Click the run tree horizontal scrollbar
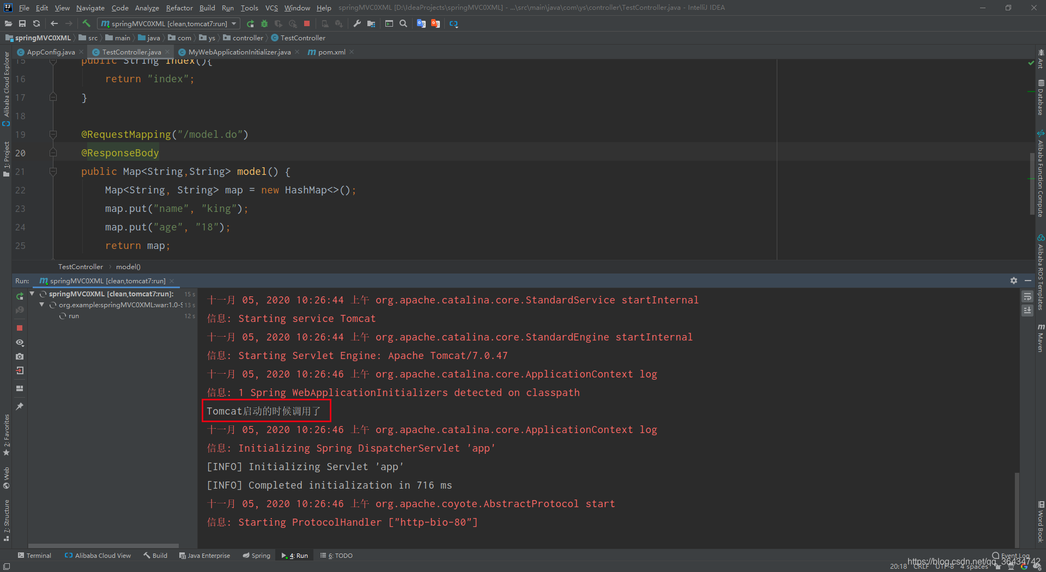 click(104, 545)
